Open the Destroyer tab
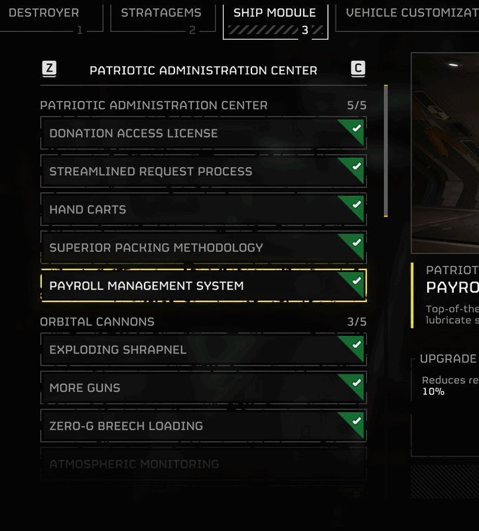Viewport: 479px width, 531px height. click(x=45, y=13)
